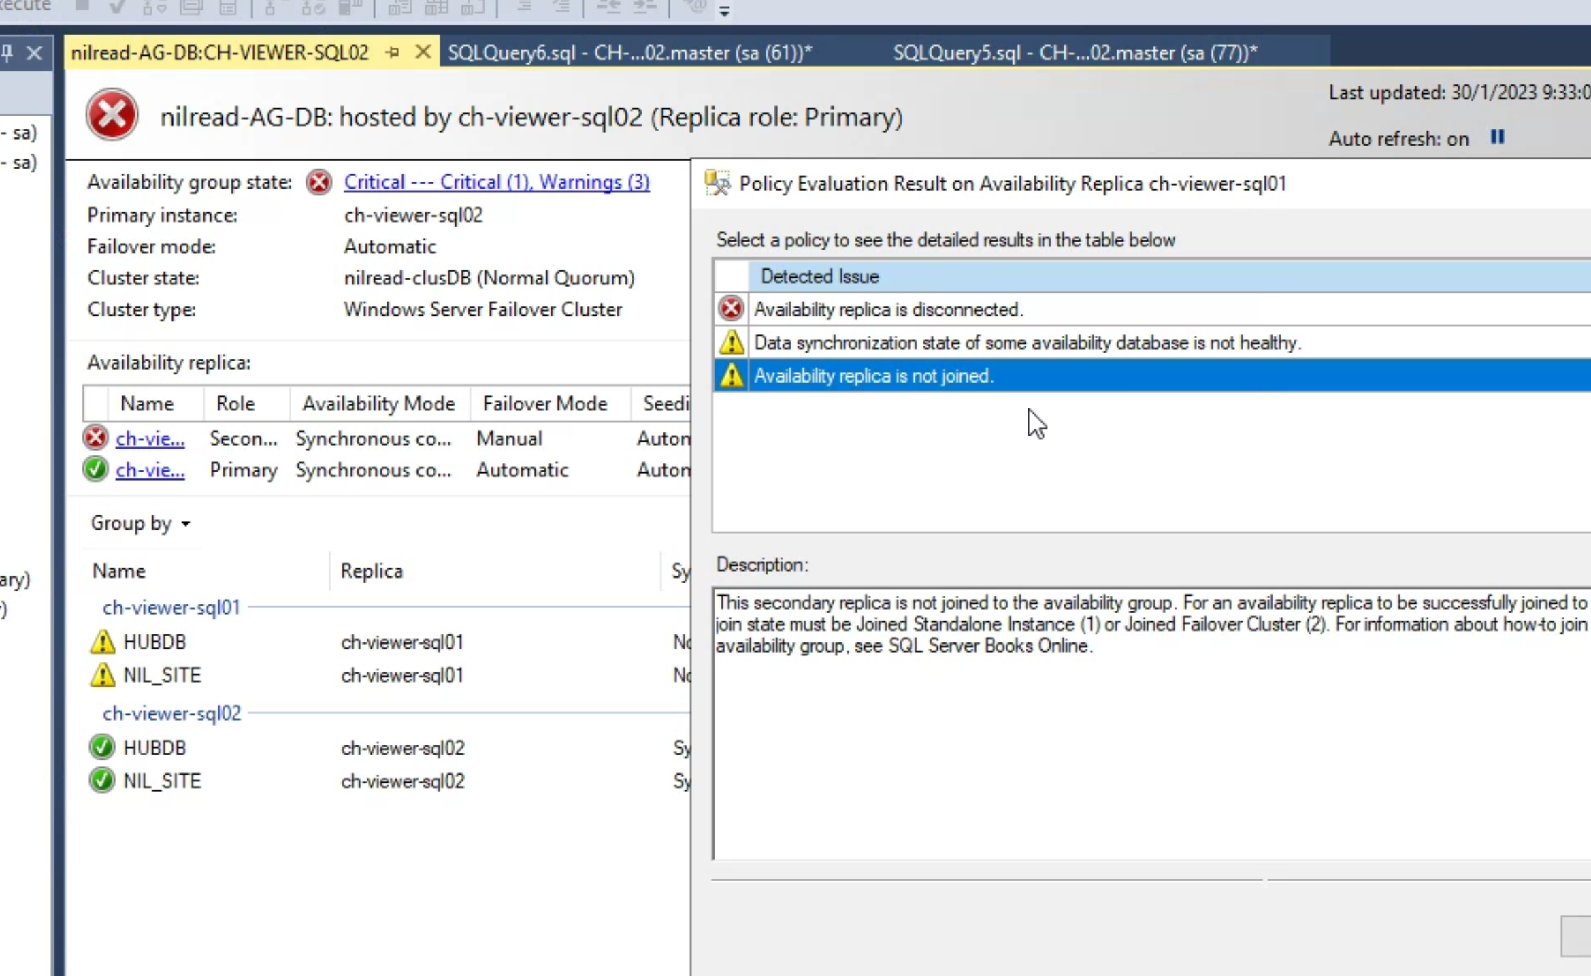Pause auto refresh on dashboard

coord(1496,137)
